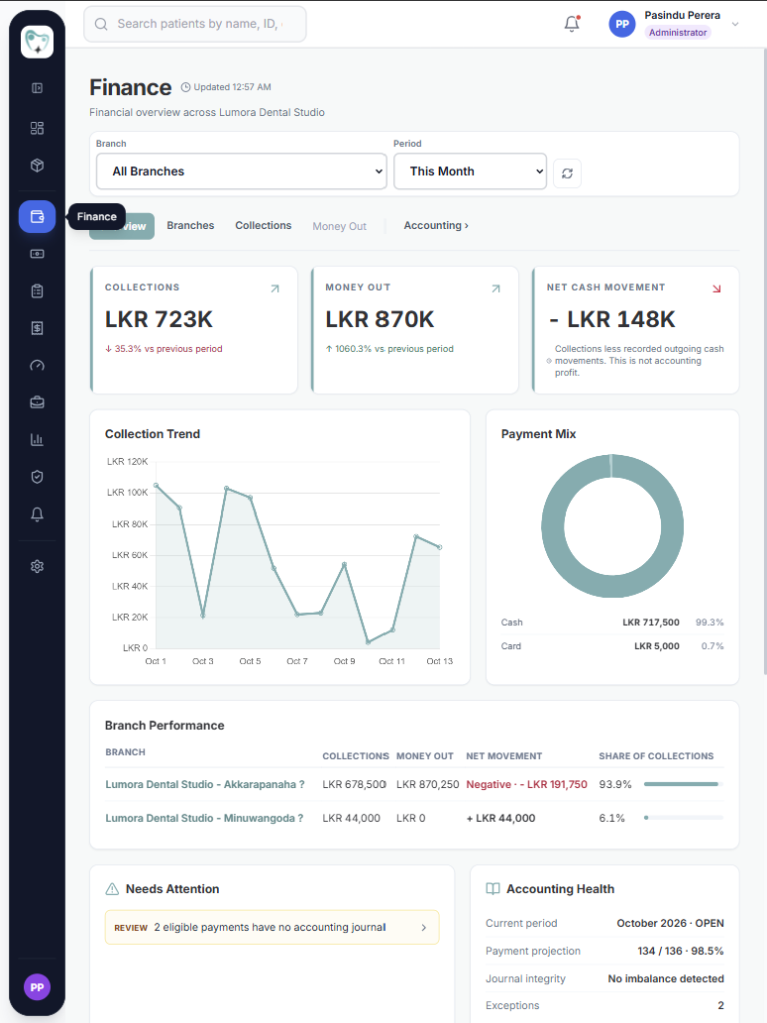Open the cube inventory icon in sidebar
767x1023 pixels.
tap(38, 166)
